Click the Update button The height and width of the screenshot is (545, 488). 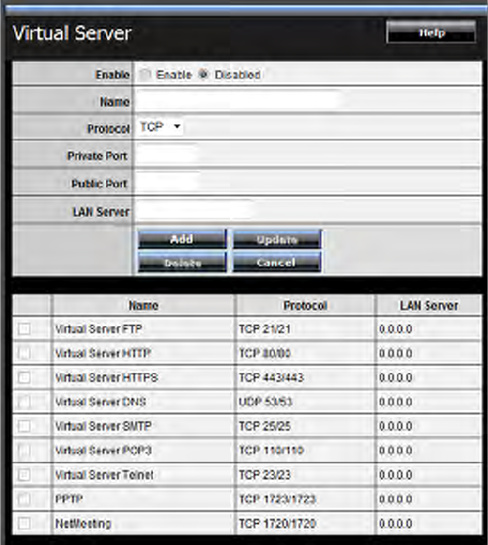coord(277,239)
